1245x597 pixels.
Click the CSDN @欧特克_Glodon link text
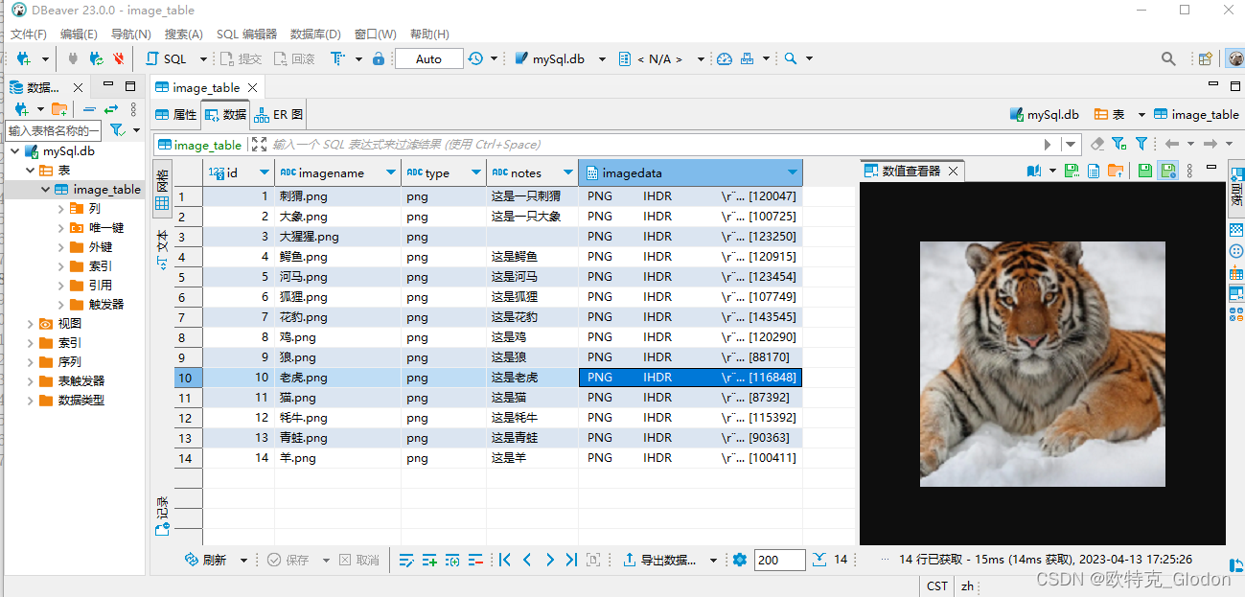pos(1137,579)
